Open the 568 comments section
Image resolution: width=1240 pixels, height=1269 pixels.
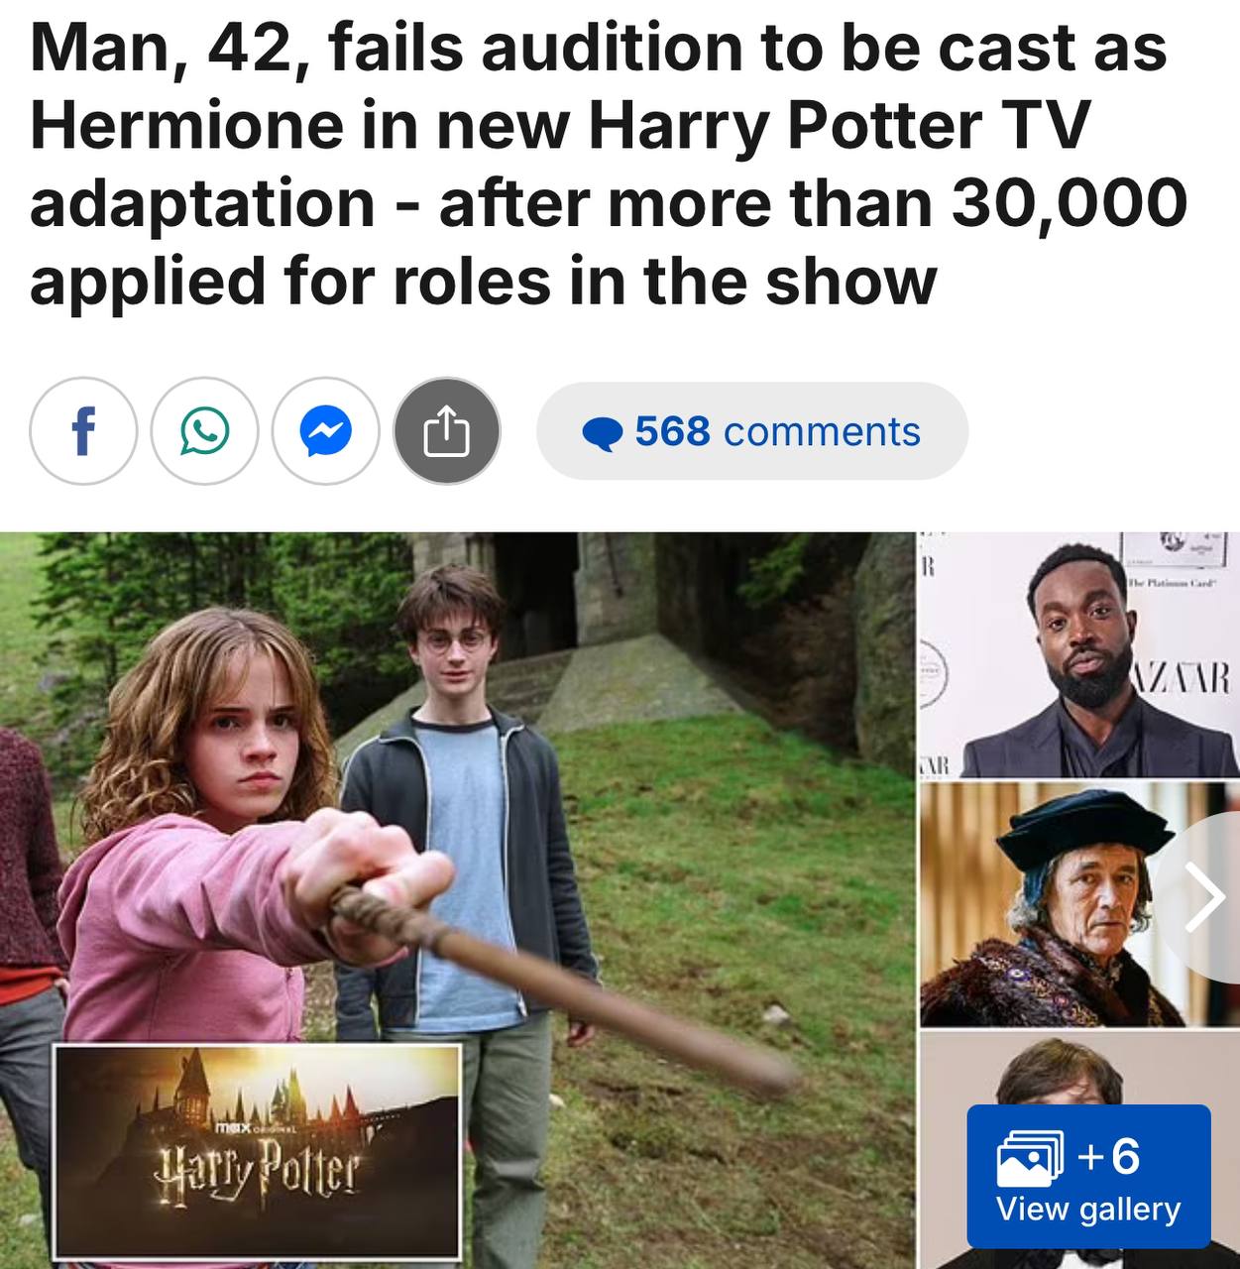coord(752,431)
